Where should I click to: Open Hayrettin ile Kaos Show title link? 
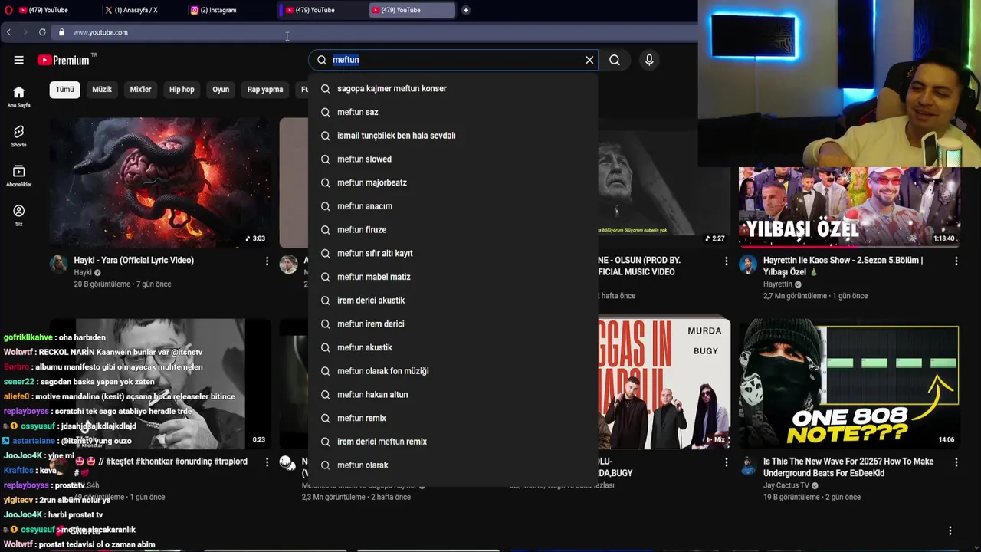pyautogui.click(x=843, y=266)
